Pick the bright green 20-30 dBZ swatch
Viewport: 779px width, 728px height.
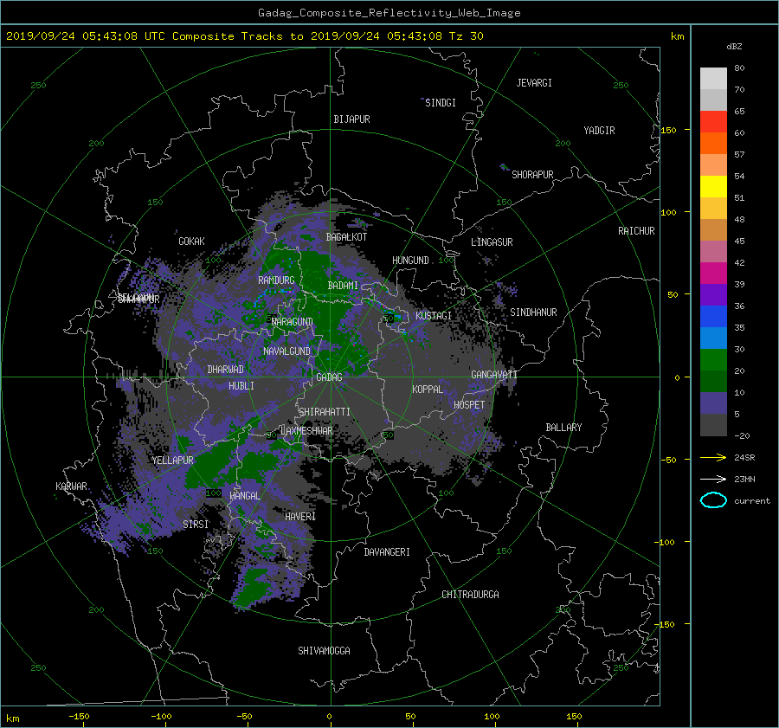pyautogui.click(x=713, y=360)
